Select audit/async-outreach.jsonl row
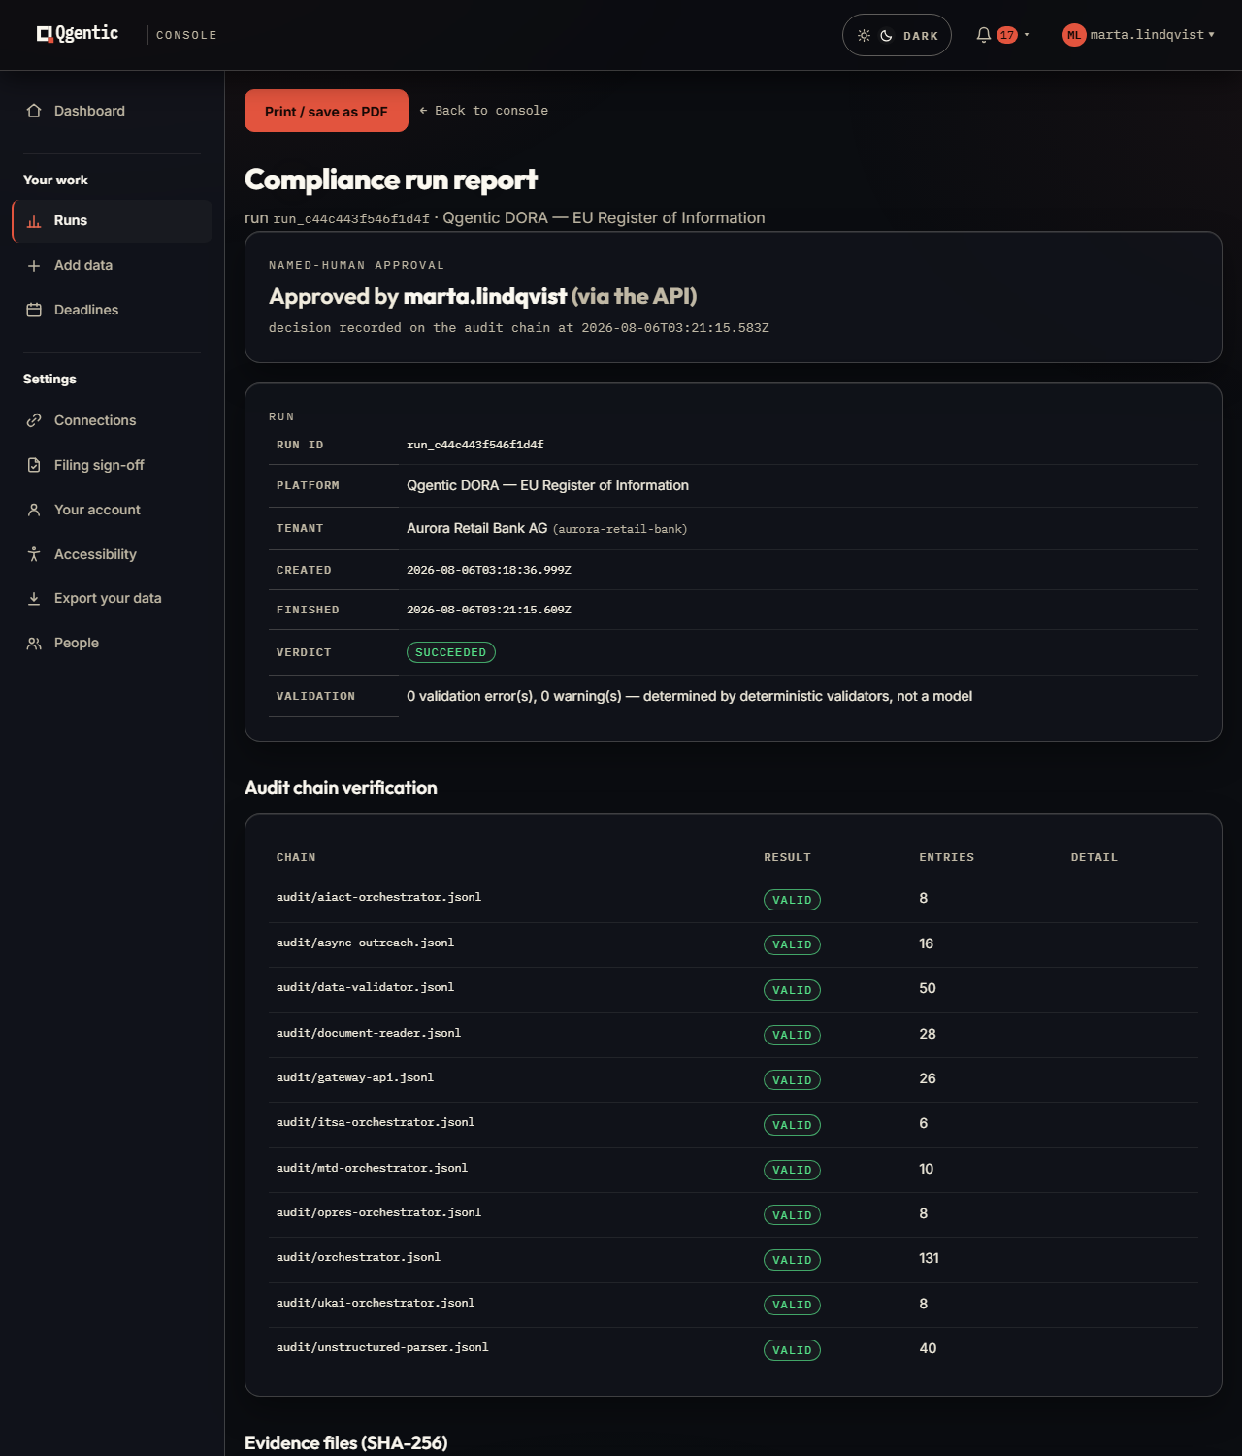This screenshot has width=1242, height=1456. pyautogui.click(x=734, y=944)
